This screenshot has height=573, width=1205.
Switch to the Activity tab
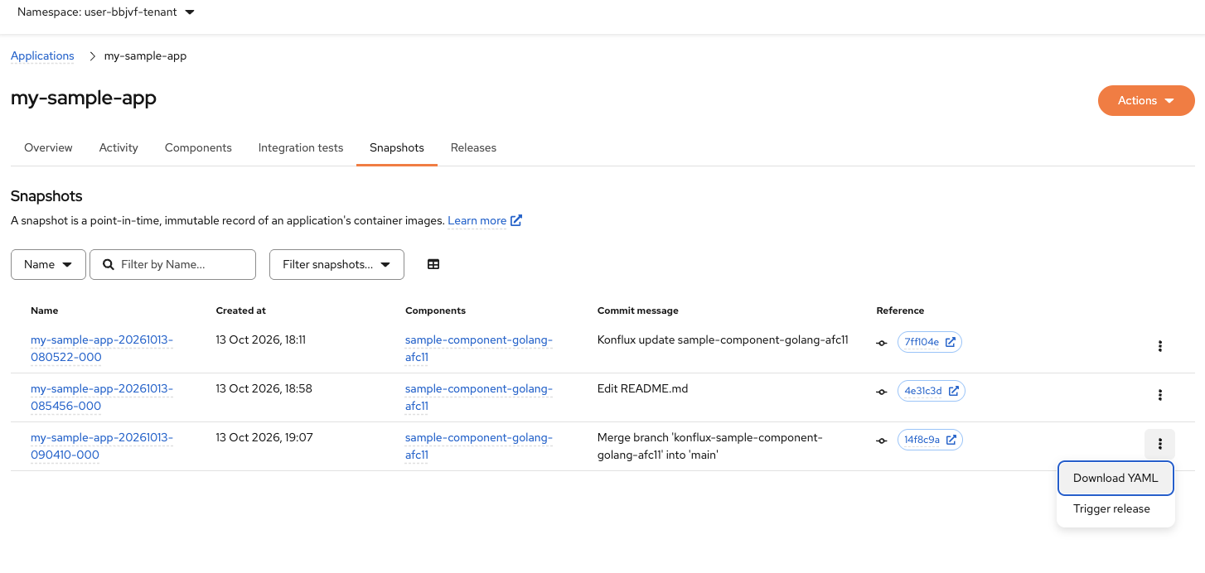(x=119, y=147)
